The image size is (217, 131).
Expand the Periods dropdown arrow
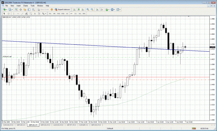point(115,10)
